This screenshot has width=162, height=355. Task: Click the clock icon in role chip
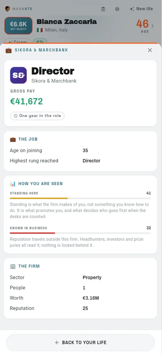[15, 116]
